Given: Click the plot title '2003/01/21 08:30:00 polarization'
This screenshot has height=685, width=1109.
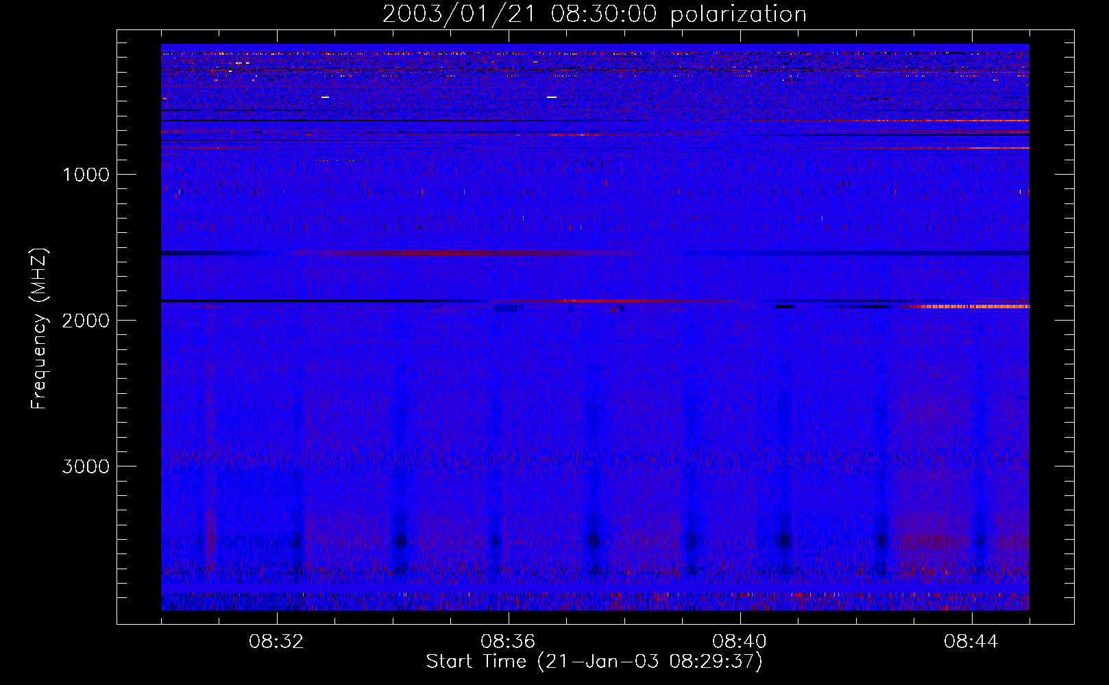Looking at the screenshot, I should pyautogui.click(x=594, y=14).
